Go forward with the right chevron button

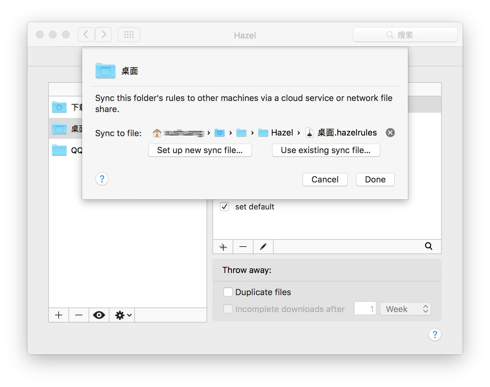(x=104, y=35)
